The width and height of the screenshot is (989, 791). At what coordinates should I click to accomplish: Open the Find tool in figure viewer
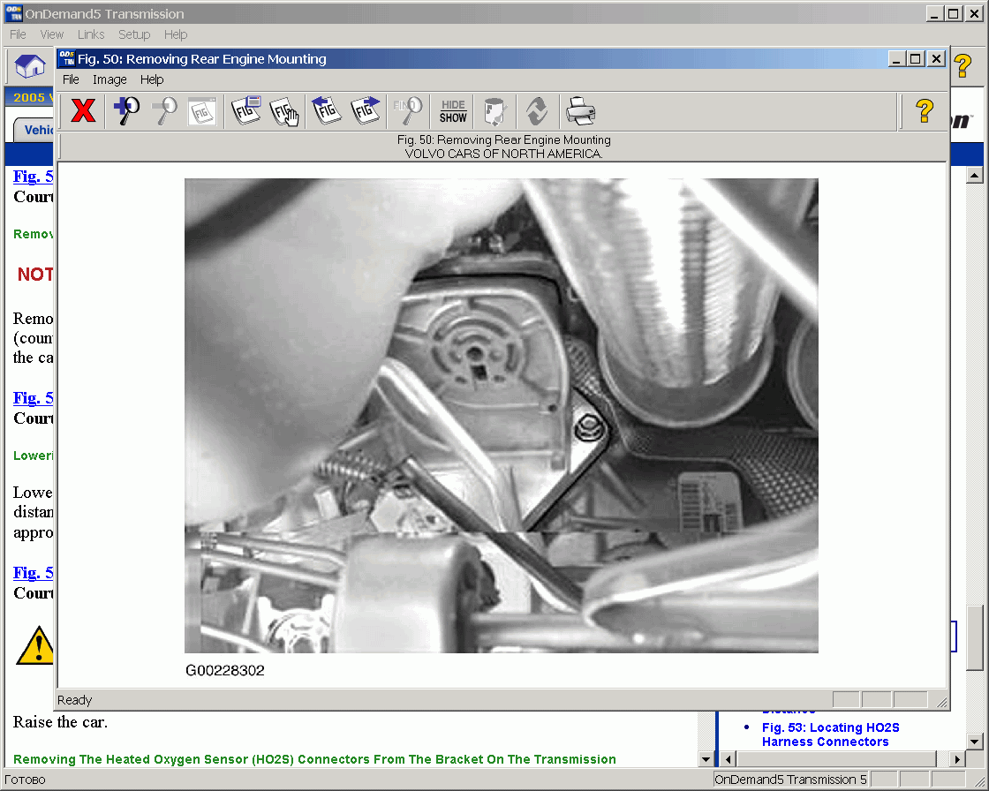coord(407,111)
